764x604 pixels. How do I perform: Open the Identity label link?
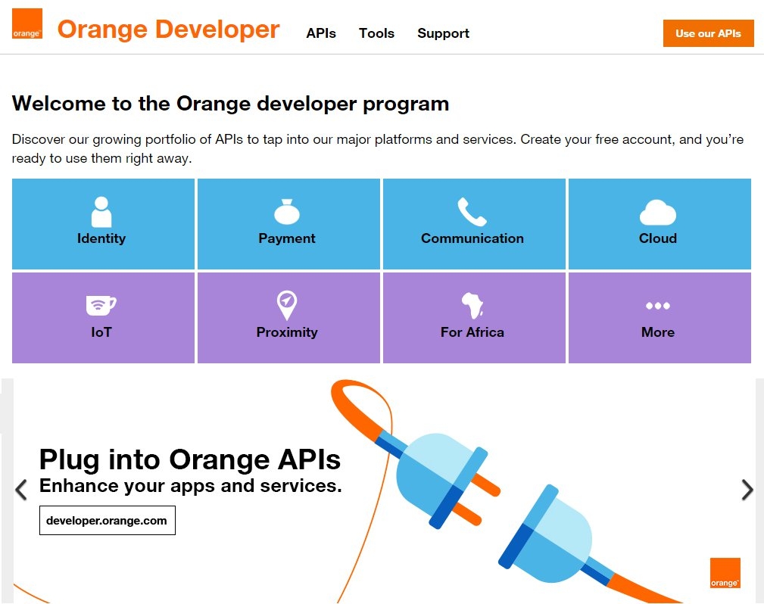[101, 238]
